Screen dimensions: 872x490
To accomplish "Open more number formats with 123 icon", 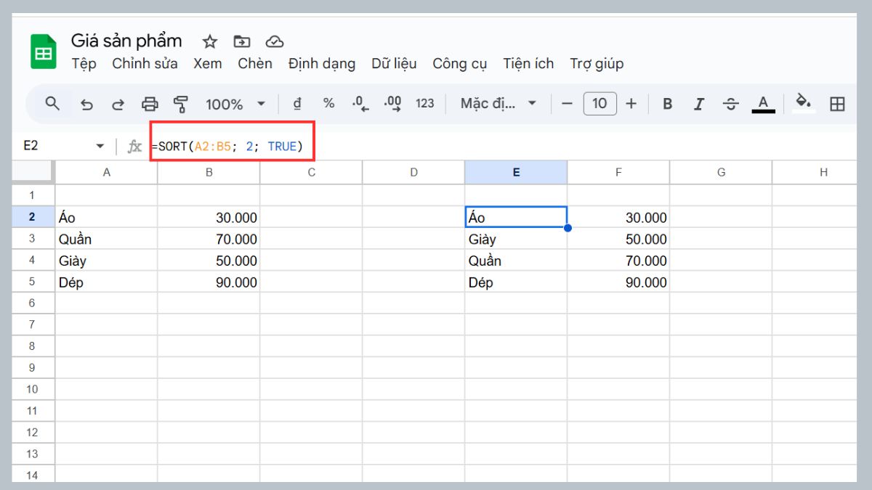I will click(x=425, y=103).
